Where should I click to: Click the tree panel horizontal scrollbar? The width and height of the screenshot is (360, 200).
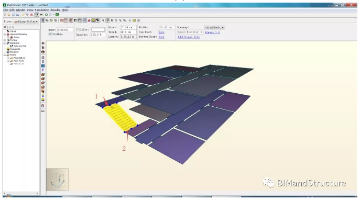tap(21, 193)
